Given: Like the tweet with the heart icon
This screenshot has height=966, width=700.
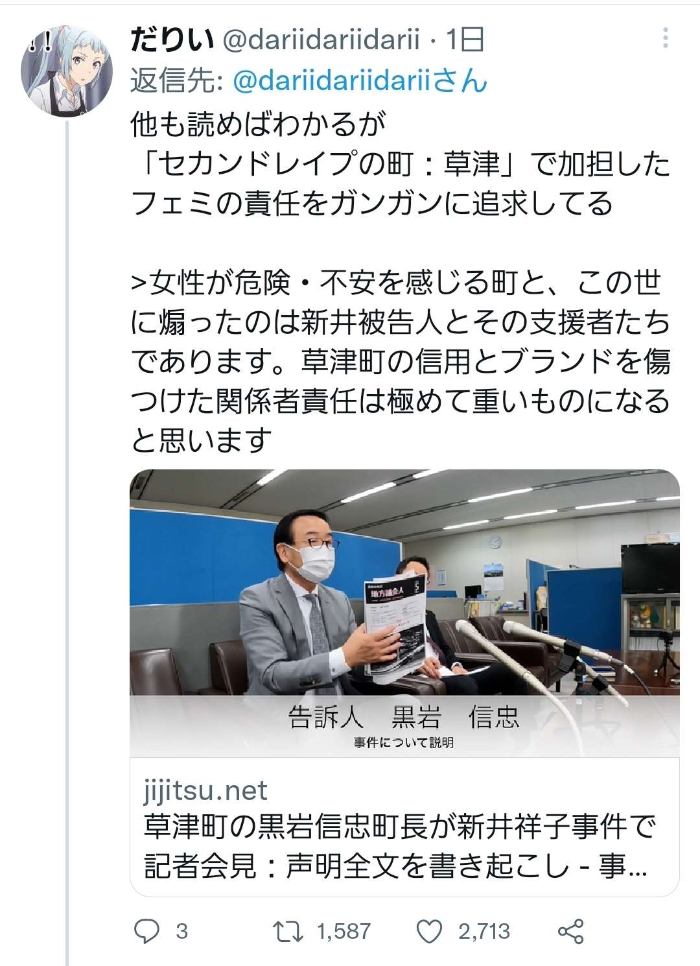Looking at the screenshot, I should [428, 932].
